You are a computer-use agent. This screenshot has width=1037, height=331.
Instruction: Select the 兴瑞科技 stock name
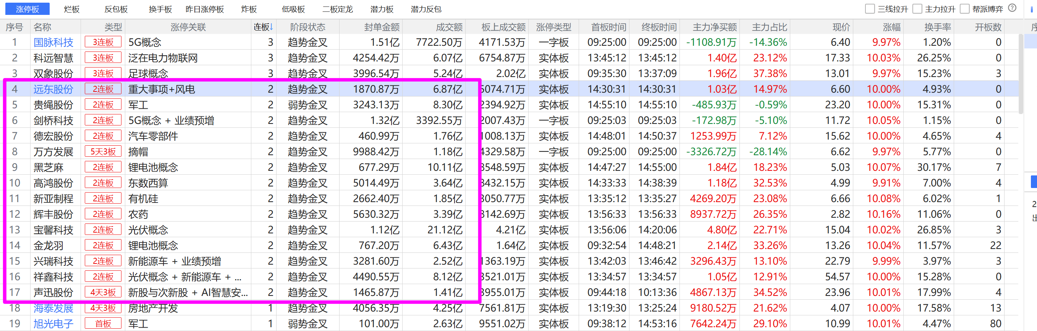tap(53, 261)
